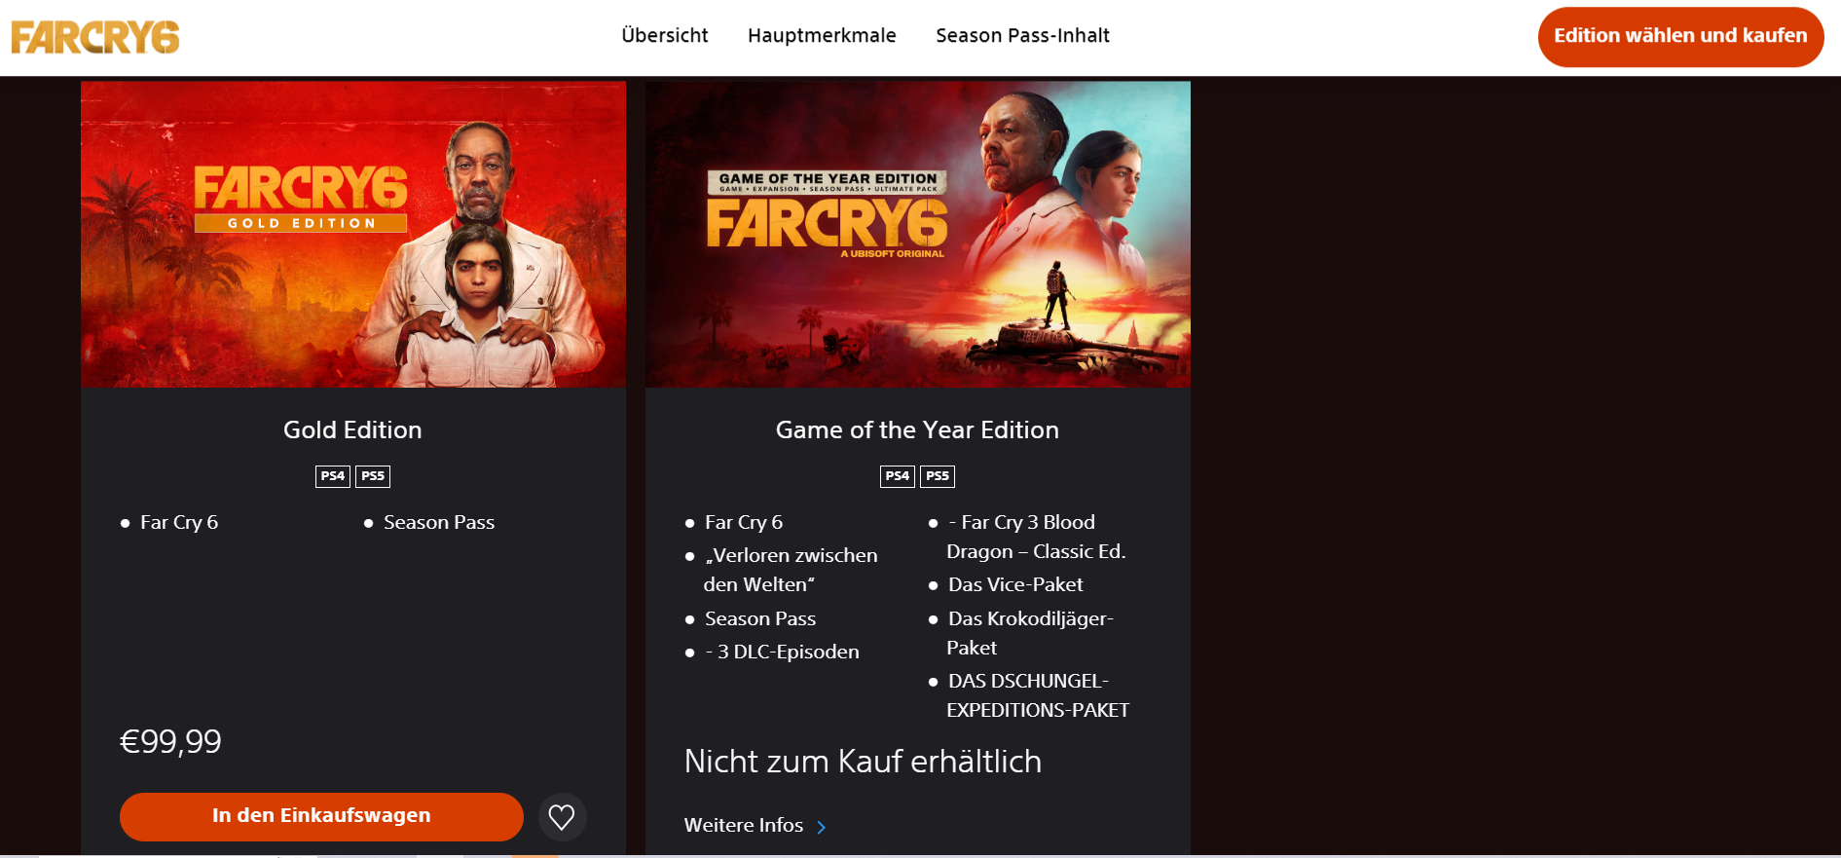Click the chevron arrow next to Weitere Infos
Image resolution: width=1841 pixels, height=858 pixels.
[822, 827]
